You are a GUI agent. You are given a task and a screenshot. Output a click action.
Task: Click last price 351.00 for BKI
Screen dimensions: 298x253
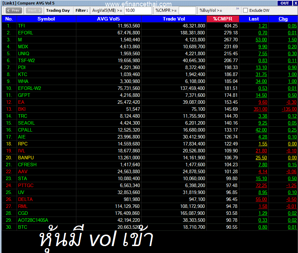[x=261, y=109]
